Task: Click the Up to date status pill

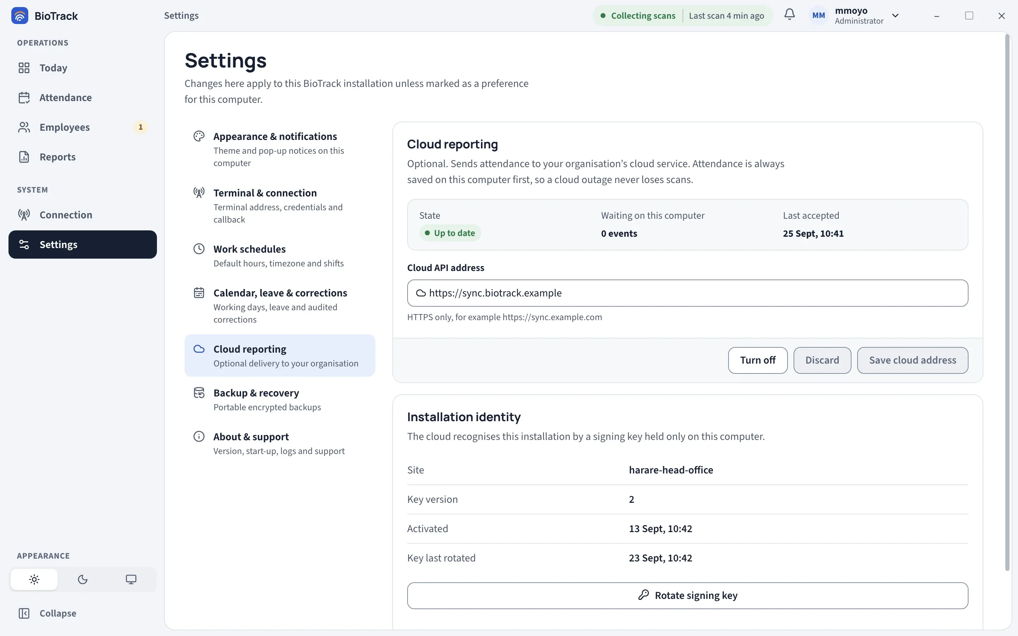Action: pyautogui.click(x=450, y=233)
